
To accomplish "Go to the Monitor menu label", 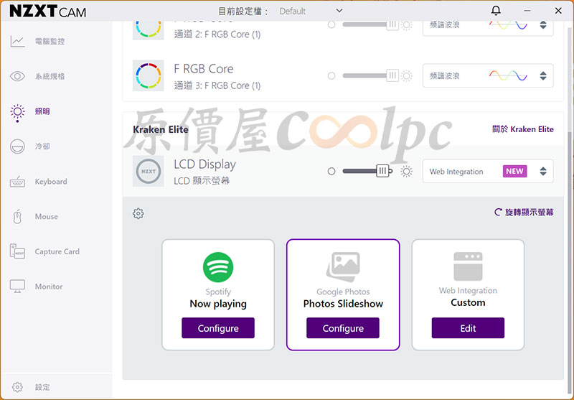I will point(49,287).
